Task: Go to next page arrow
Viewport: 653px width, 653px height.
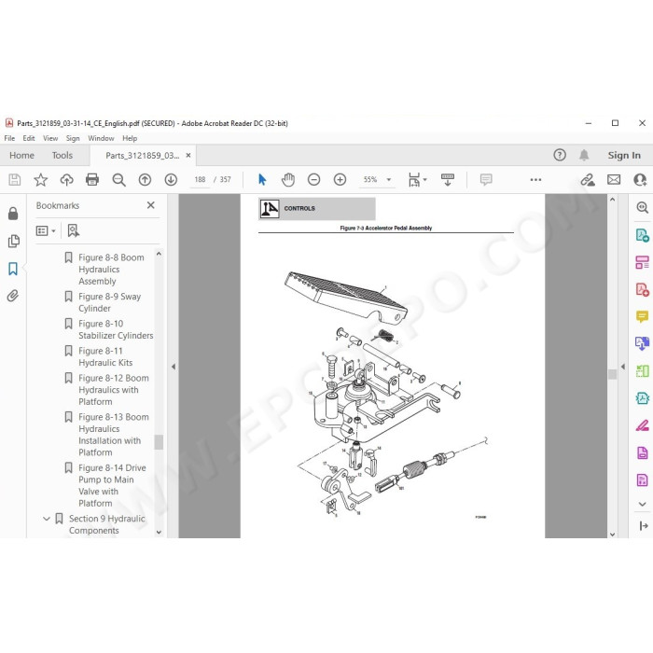Action: click(171, 179)
